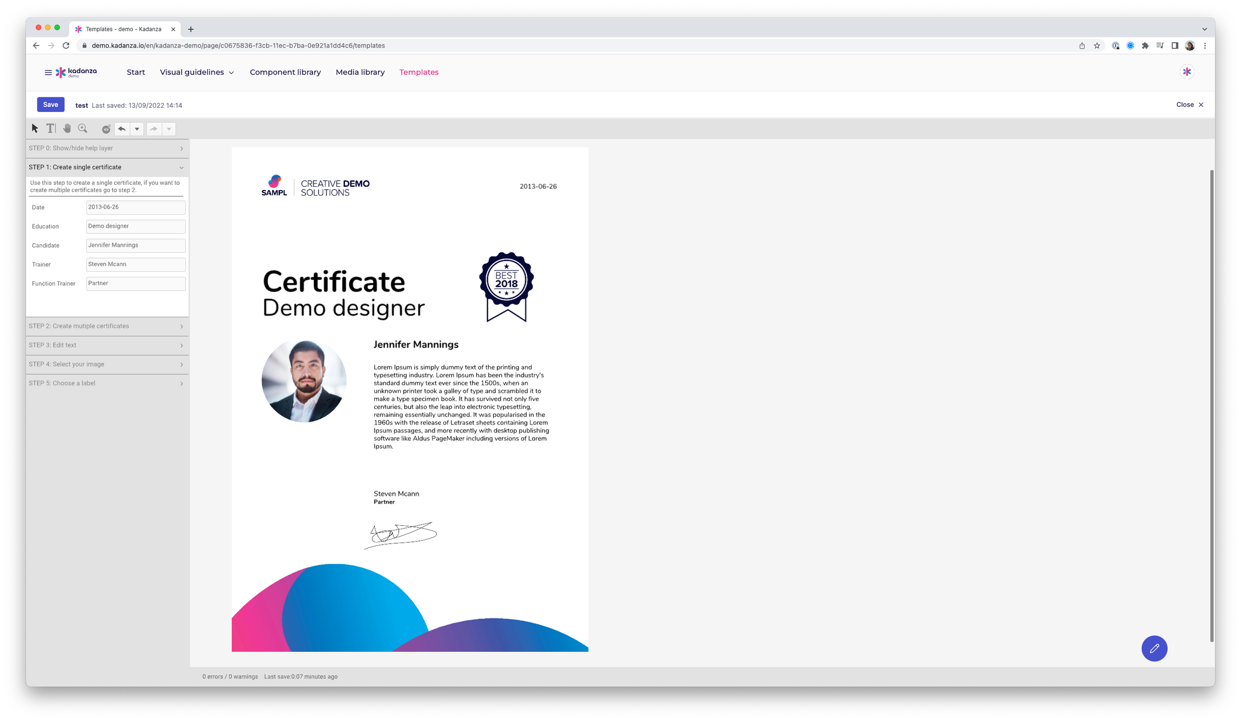
Task: Click the Save button
Action: [x=50, y=104]
